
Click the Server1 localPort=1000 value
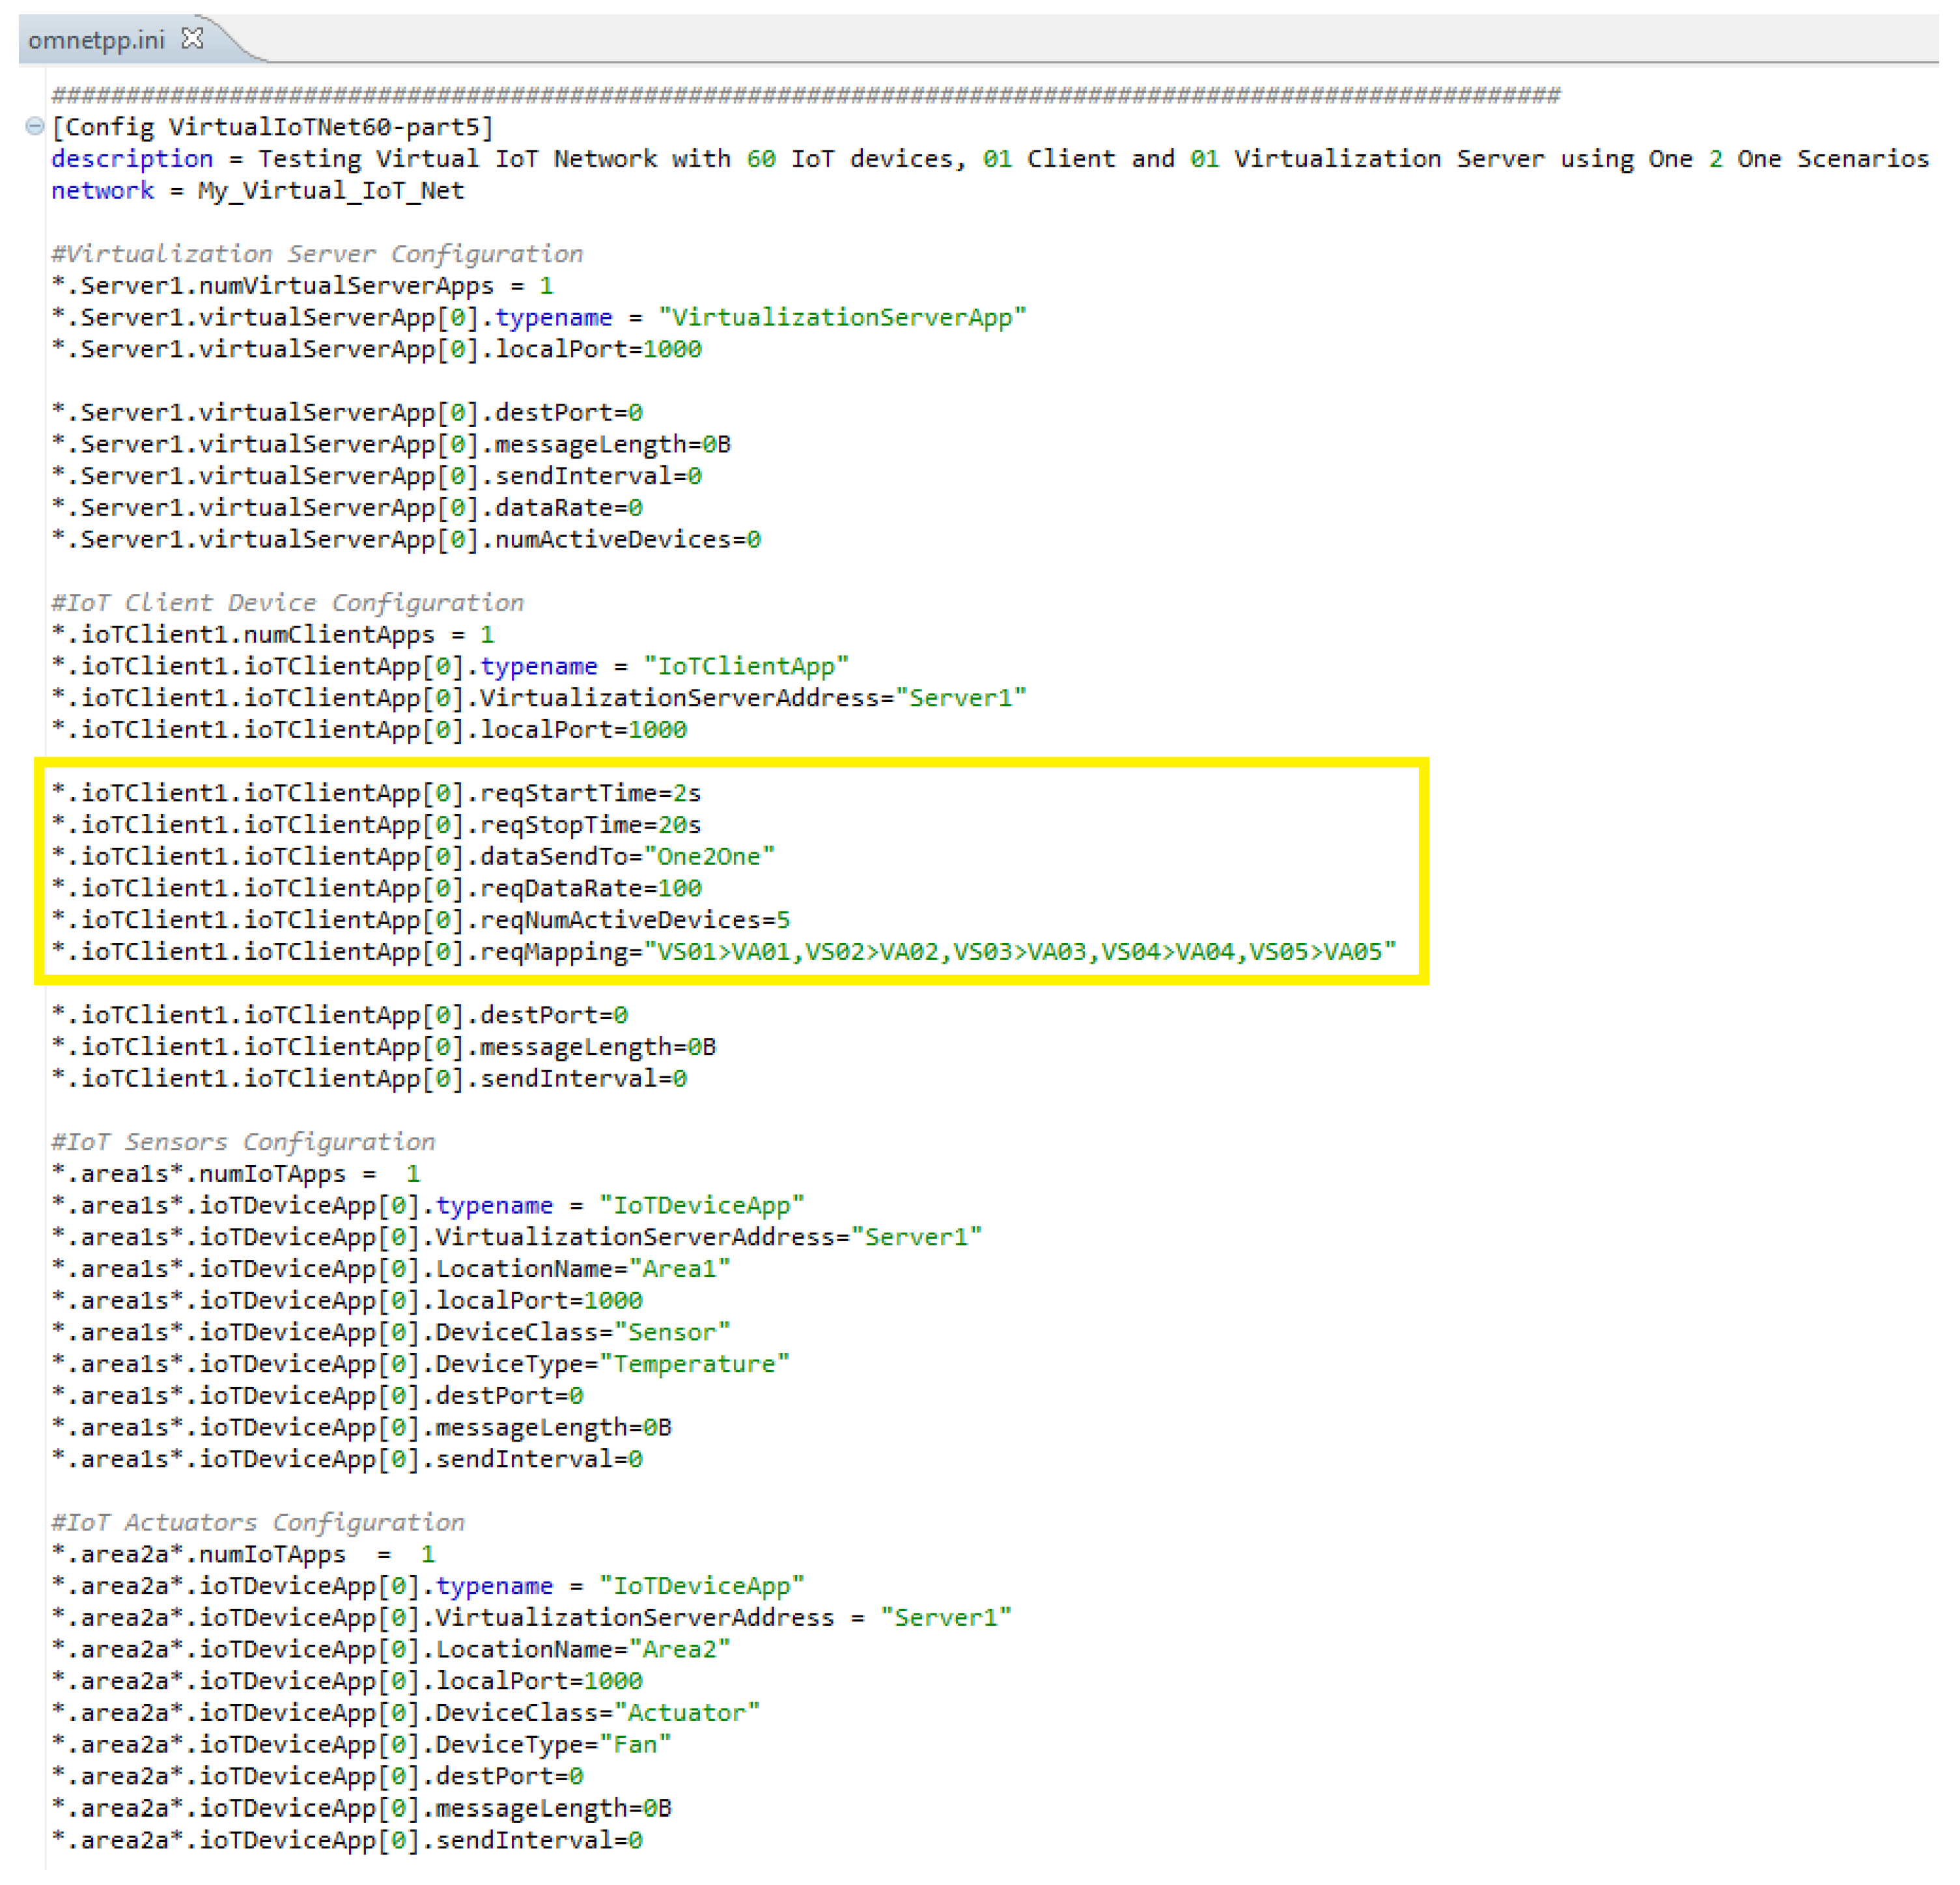(x=672, y=350)
